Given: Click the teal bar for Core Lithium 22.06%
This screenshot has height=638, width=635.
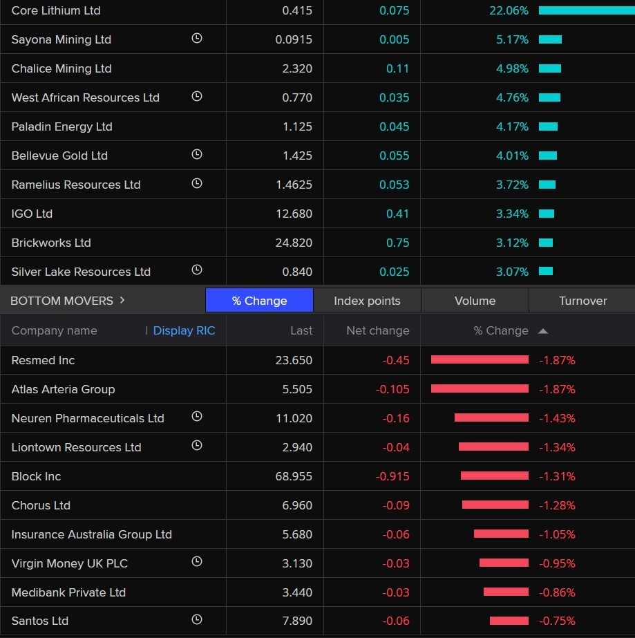Looking at the screenshot, I should 587,10.
